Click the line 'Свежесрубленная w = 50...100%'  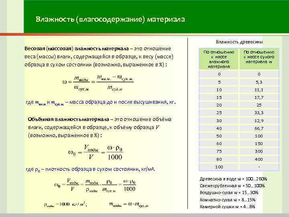click(x=232, y=186)
